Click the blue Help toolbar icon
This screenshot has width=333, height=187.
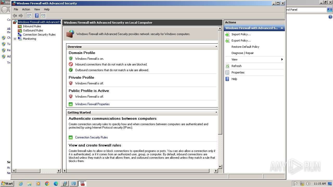(x=37, y=16)
